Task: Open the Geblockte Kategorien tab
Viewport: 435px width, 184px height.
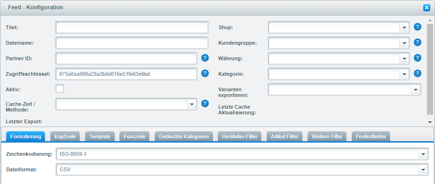Action: tap(184, 136)
